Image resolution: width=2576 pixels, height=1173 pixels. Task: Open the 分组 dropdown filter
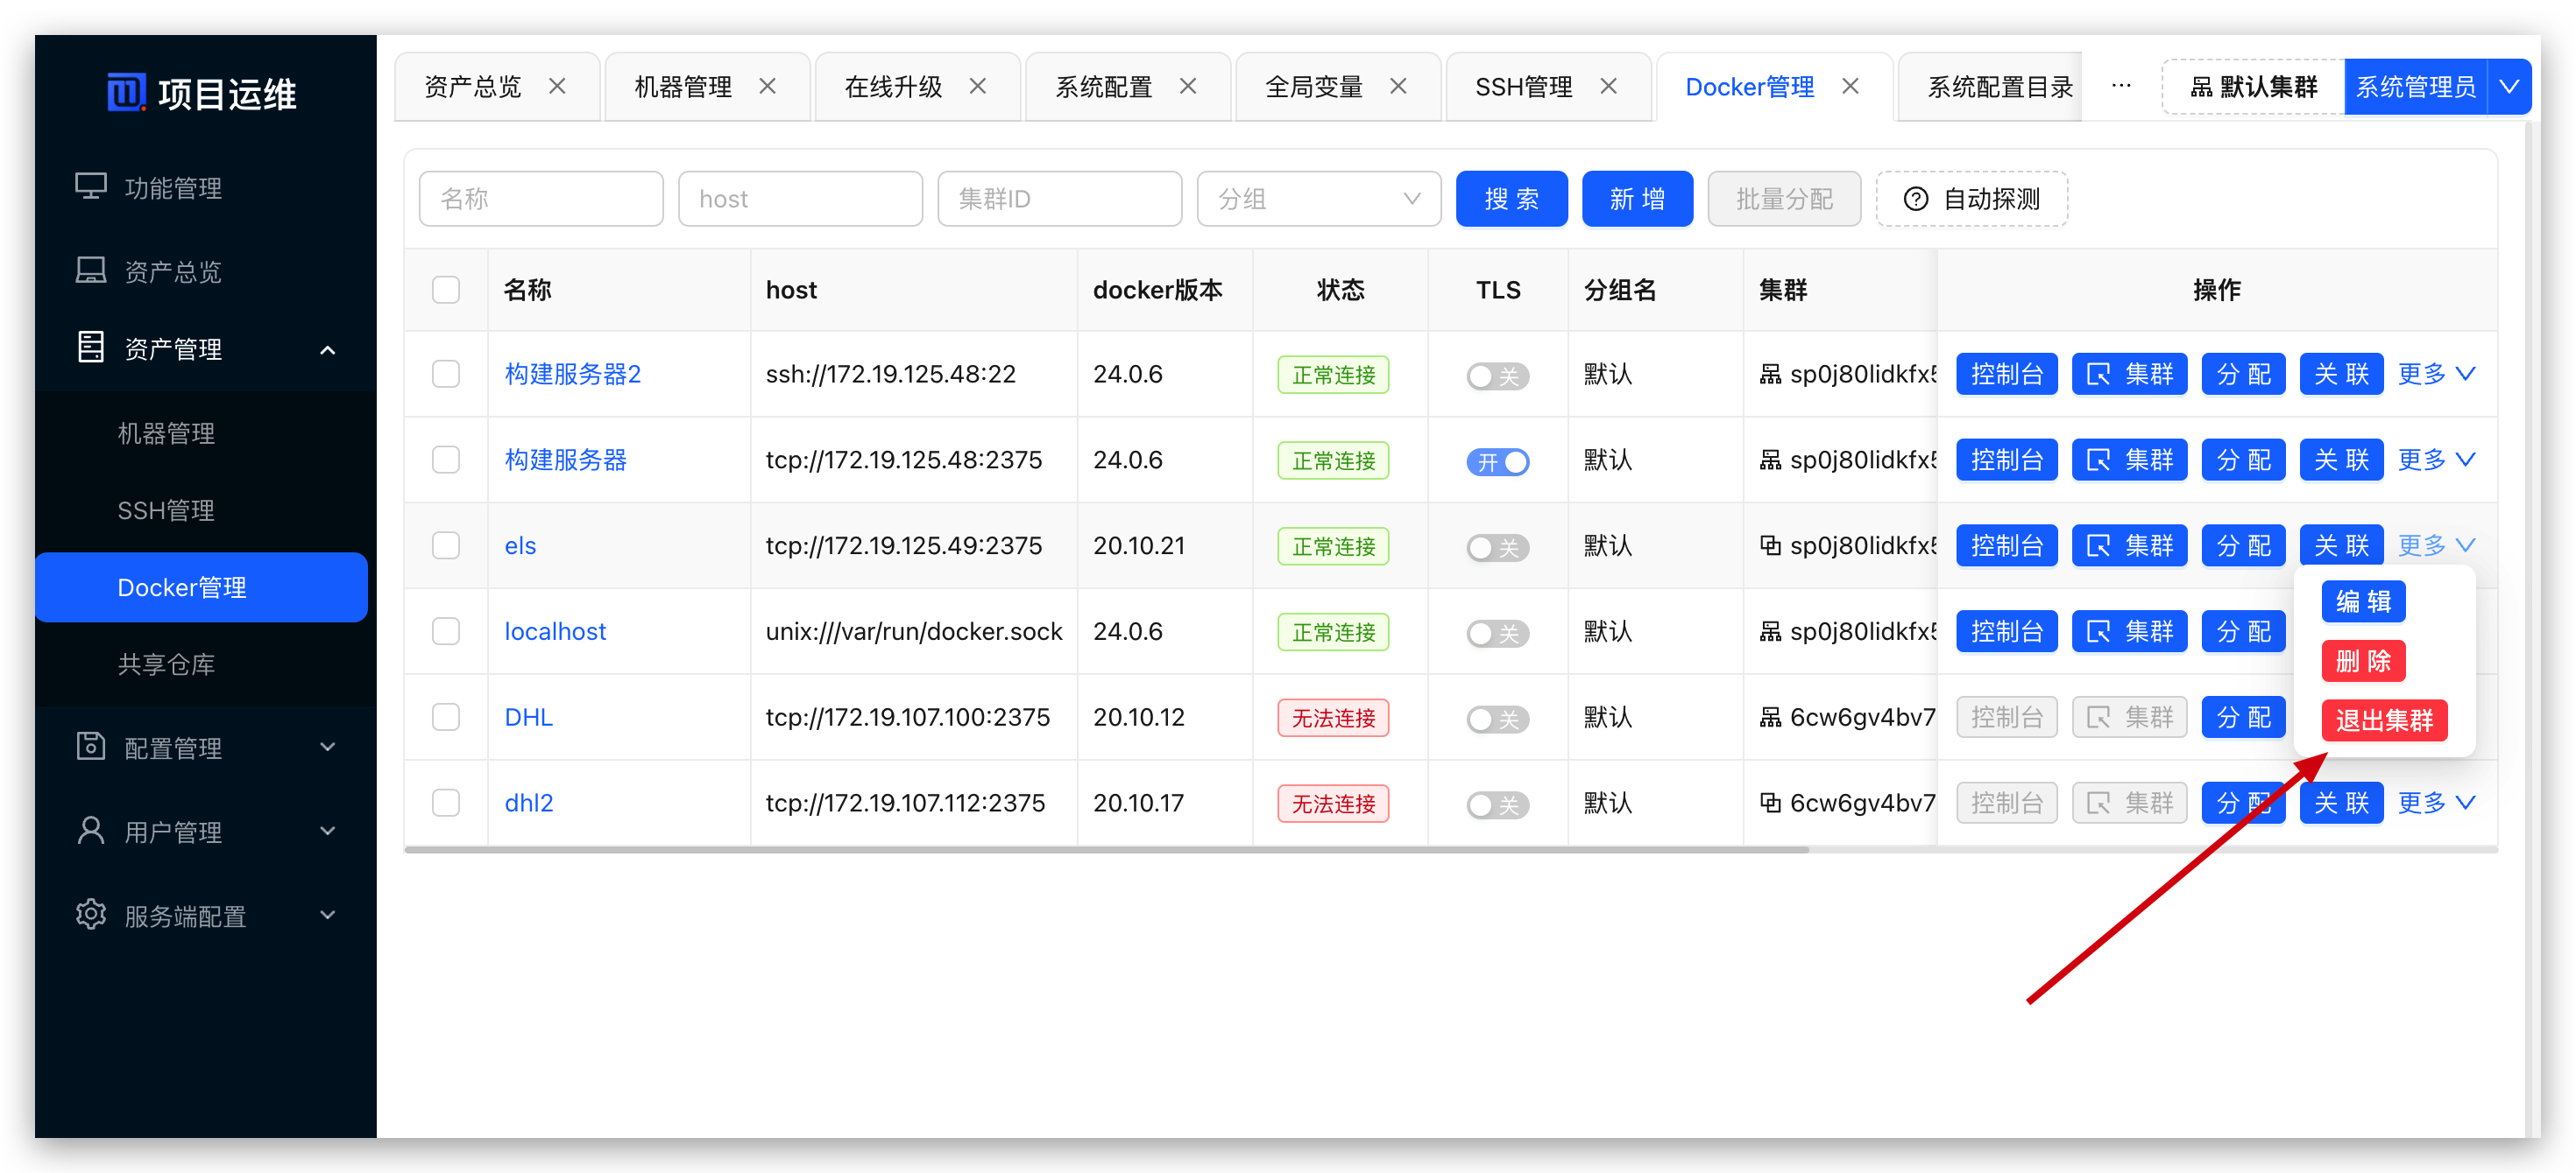point(1318,199)
